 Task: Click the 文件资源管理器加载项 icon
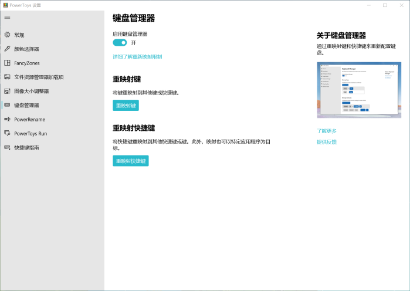click(7, 77)
